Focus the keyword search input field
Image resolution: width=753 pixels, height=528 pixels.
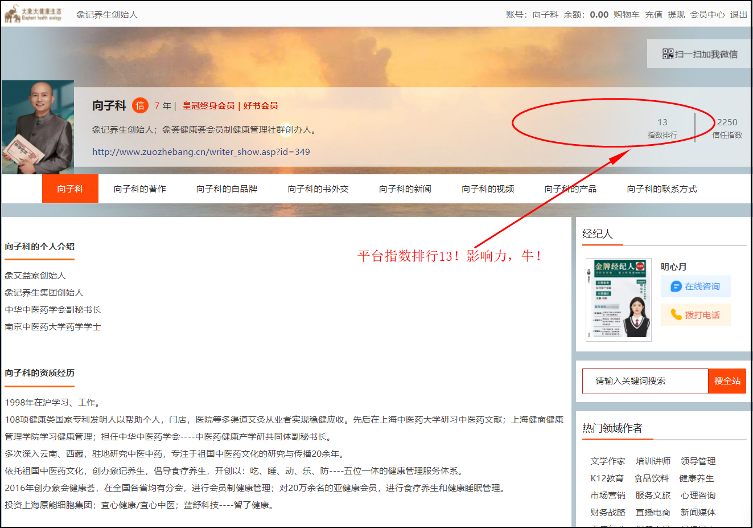click(645, 381)
